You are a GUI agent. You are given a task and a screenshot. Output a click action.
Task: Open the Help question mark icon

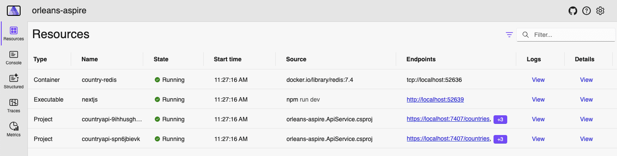coord(587,11)
